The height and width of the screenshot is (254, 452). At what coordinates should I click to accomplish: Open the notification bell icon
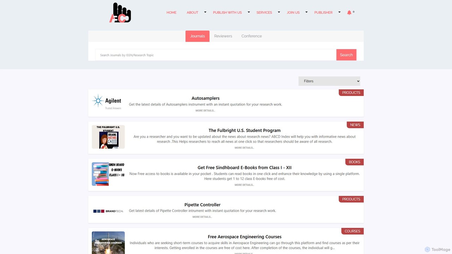pos(349,12)
